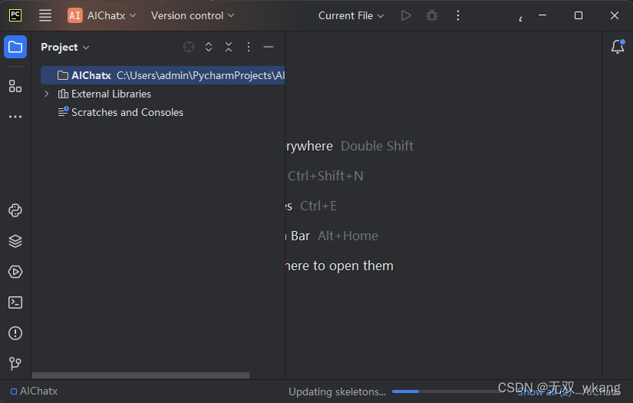Select External Libraries in the tree
Viewport: 633px width, 403px height.
click(x=111, y=94)
